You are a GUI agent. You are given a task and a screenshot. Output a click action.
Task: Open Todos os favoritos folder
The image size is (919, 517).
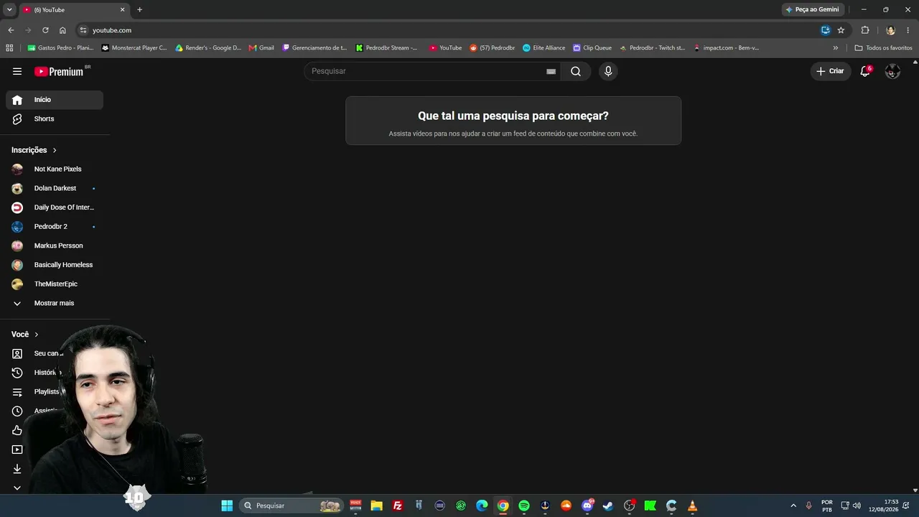tap(883, 48)
